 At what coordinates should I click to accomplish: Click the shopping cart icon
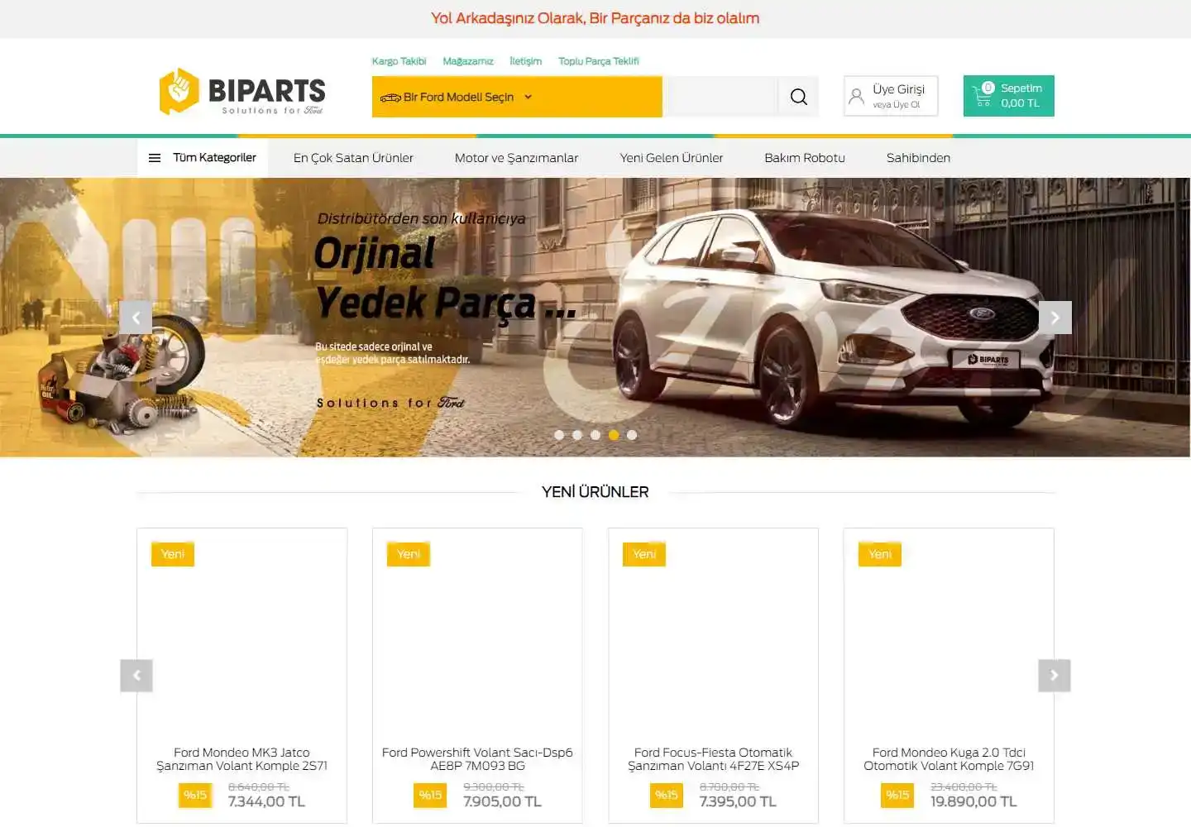[x=983, y=96]
